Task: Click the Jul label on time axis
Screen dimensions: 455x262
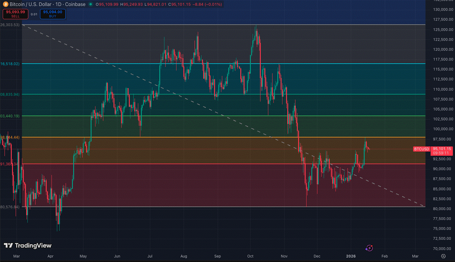Action: coord(150,256)
